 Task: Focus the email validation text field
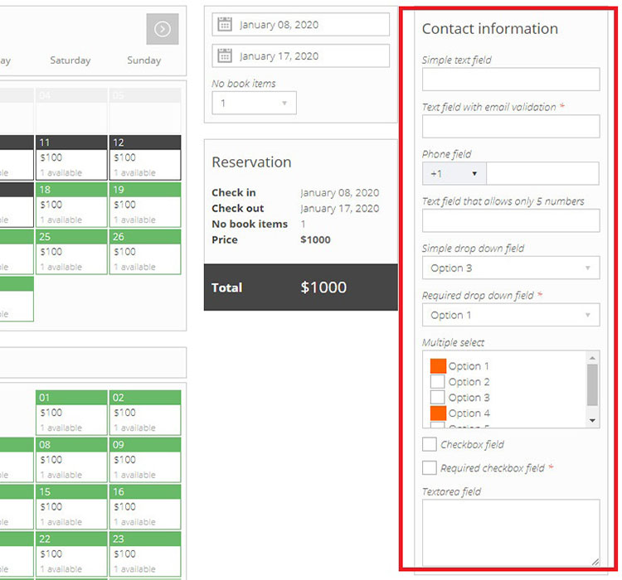click(x=511, y=127)
